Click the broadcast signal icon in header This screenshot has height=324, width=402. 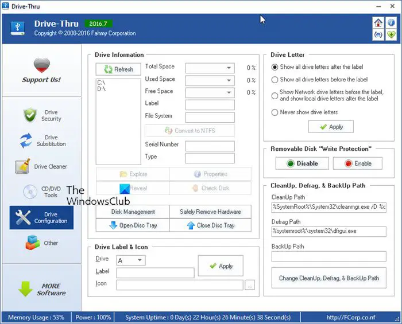[x=378, y=35]
